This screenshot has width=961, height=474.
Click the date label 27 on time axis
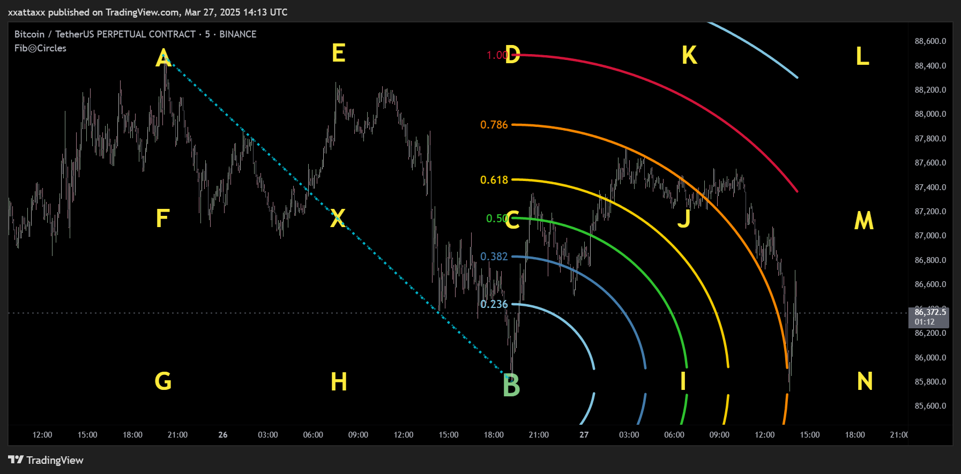click(x=584, y=435)
